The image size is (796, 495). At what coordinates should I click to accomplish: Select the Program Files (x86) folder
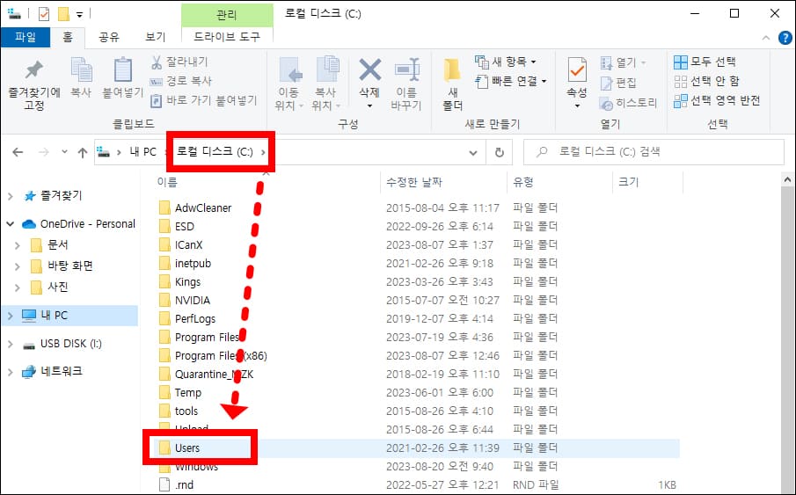click(x=221, y=356)
